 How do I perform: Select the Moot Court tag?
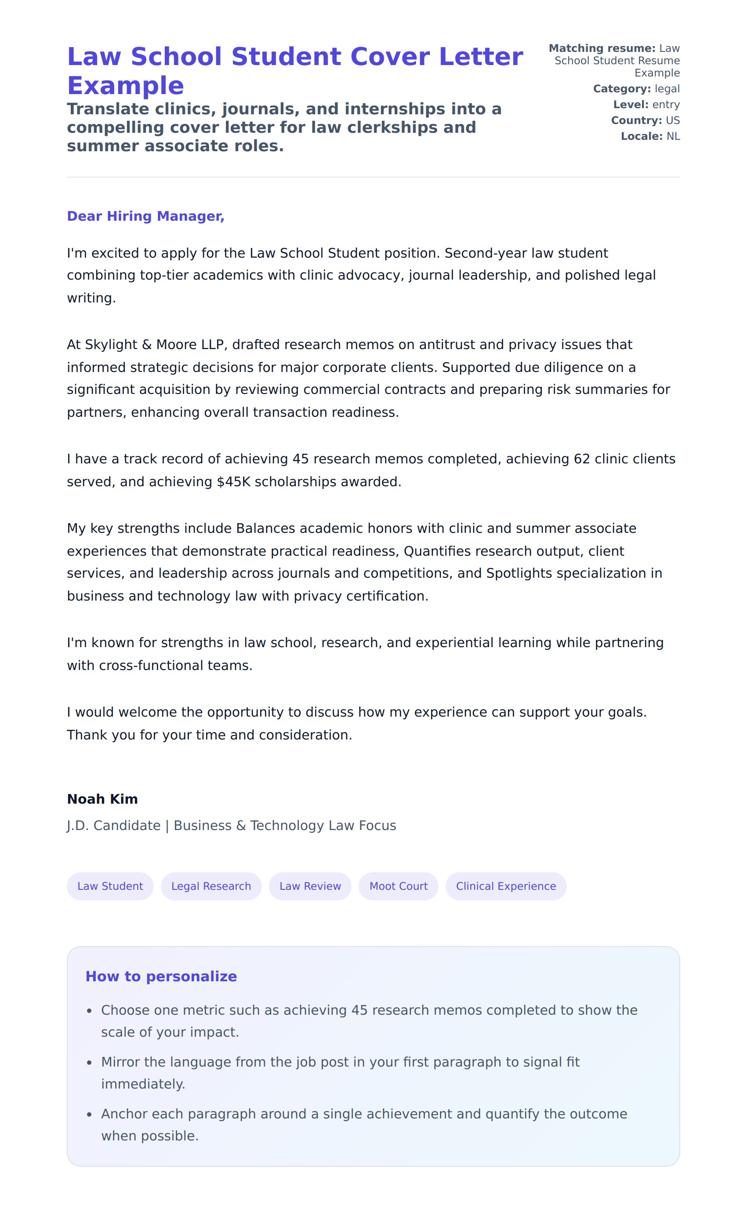click(398, 886)
